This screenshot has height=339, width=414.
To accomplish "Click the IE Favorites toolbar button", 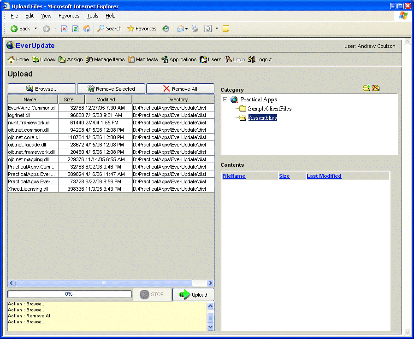I will 142,29.
